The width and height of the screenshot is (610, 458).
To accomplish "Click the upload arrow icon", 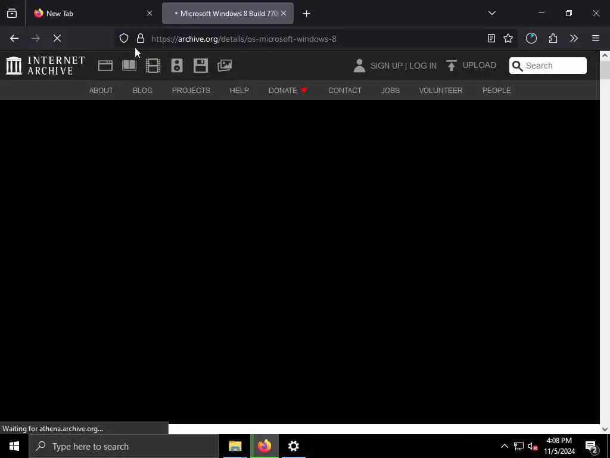I will coord(452,66).
